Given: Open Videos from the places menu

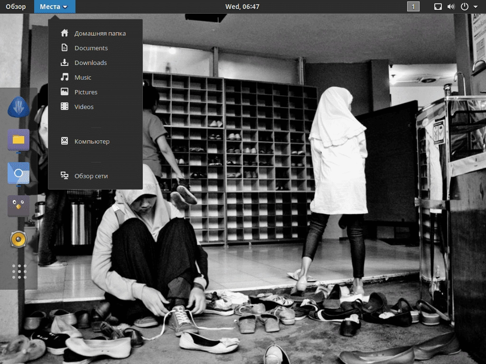Looking at the screenshot, I should (x=95, y=107).
